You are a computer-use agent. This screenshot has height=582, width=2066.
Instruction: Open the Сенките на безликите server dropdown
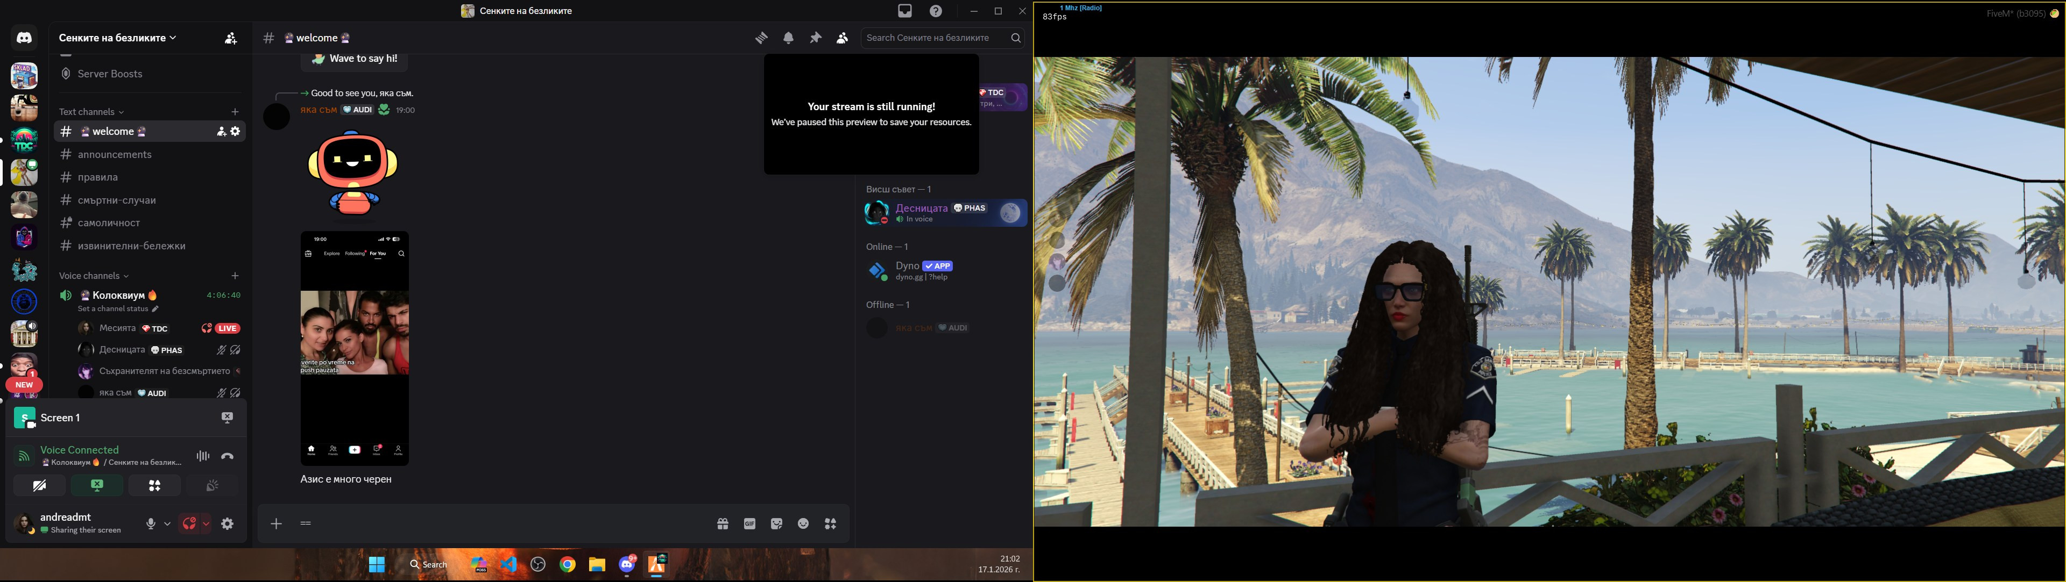[x=118, y=38]
